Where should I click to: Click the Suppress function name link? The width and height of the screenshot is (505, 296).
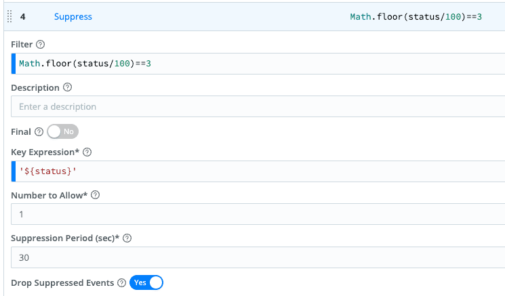click(73, 16)
